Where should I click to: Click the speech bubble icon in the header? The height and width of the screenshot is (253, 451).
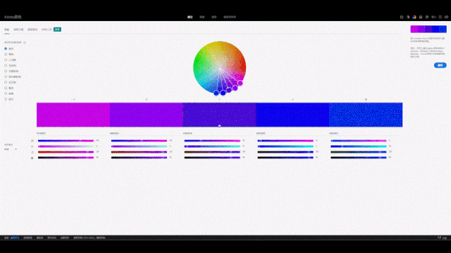click(427, 17)
